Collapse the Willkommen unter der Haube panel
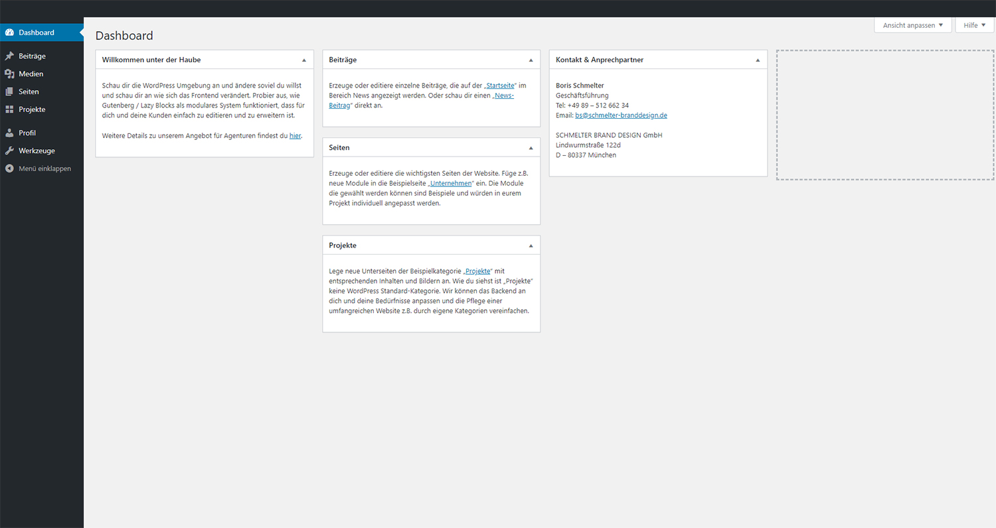Viewport: 996px width, 528px height. pos(304,60)
